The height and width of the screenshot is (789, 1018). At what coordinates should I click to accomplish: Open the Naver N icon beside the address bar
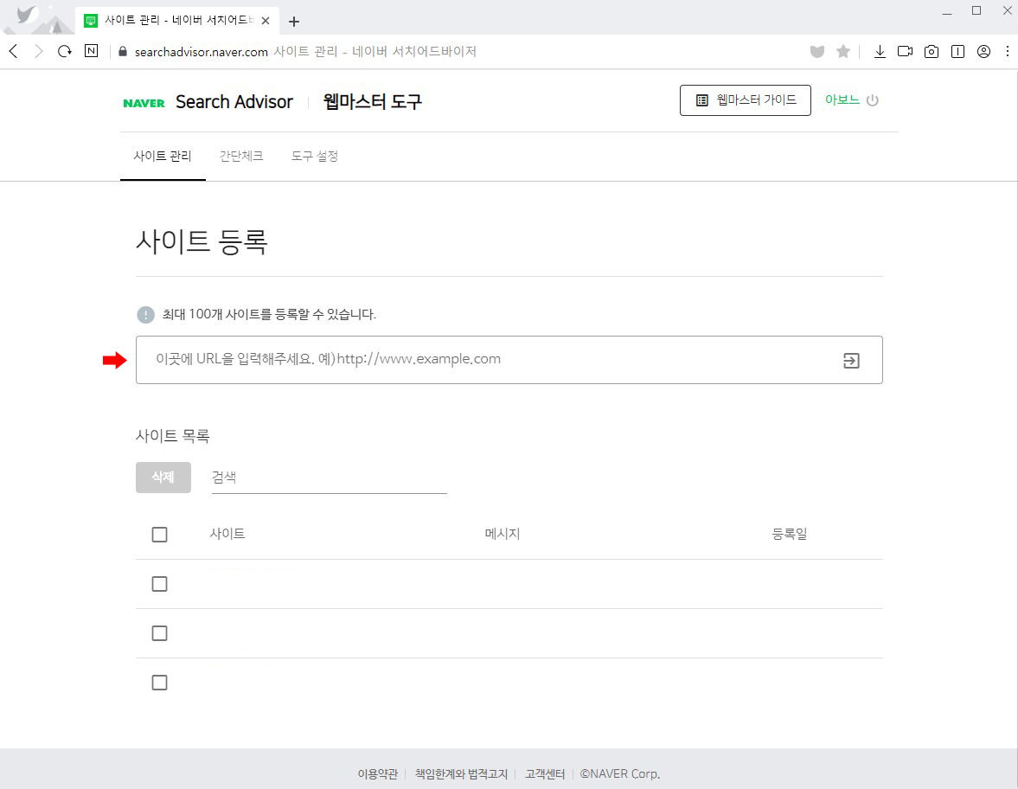tap(92, 51)
